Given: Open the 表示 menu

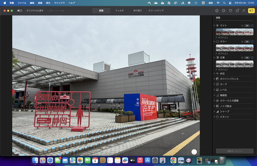Looking at the screenshot, I should pos(48,3).
